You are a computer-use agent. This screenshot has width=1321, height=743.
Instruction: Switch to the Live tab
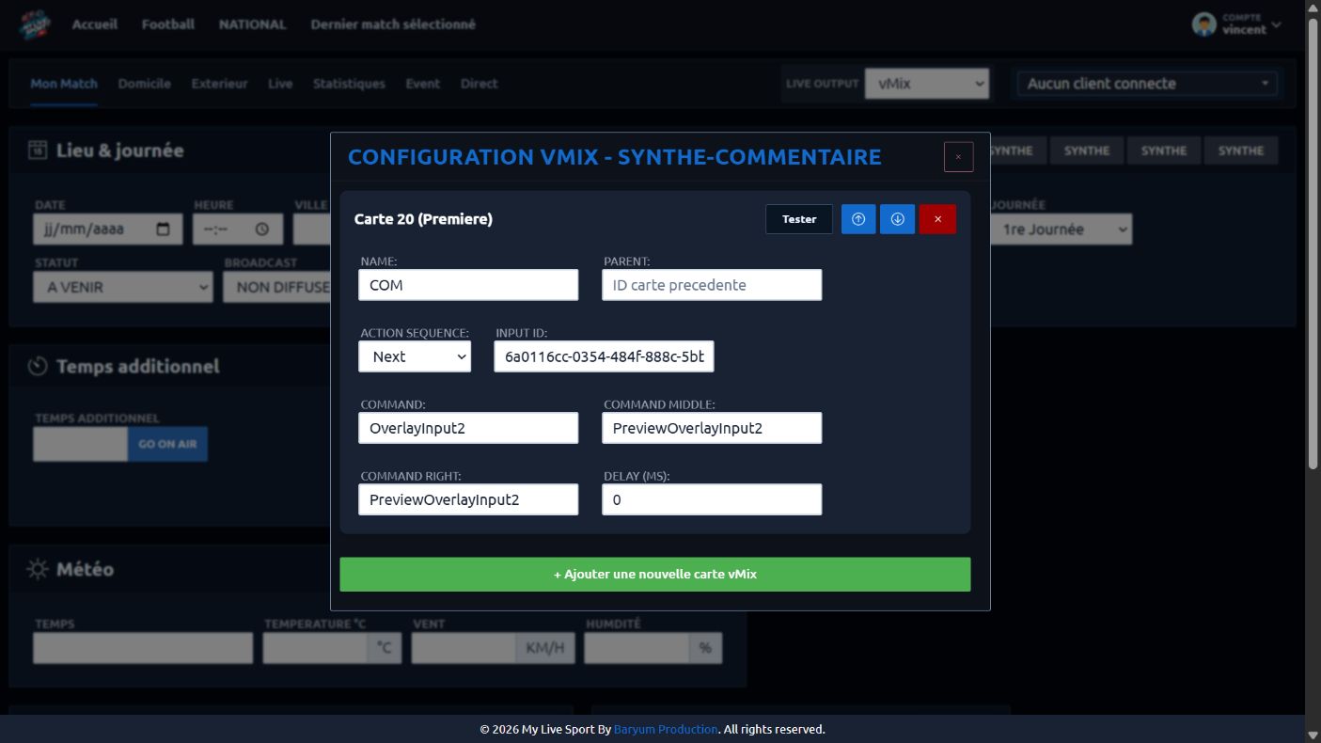280,84
